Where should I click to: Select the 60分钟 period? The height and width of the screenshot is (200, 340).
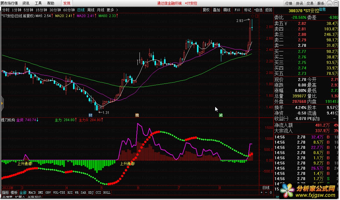tap(69, 10)
